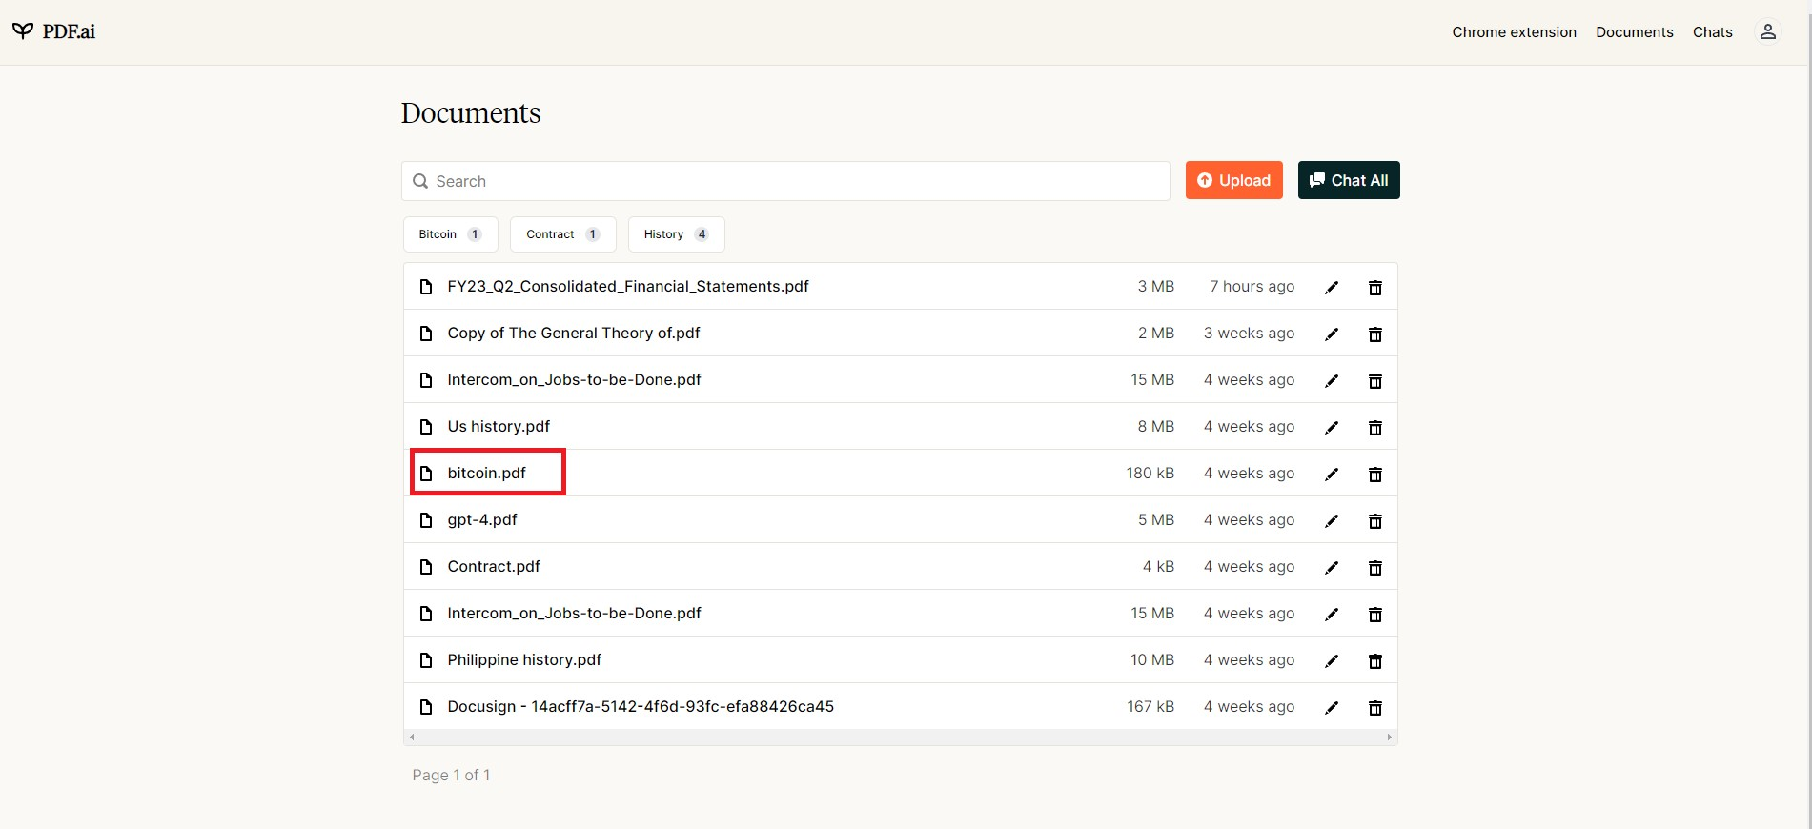Rename Philippine history.pdf via pencil icon
This screenshot has width=1812, height=829.
click(1332, 661)
